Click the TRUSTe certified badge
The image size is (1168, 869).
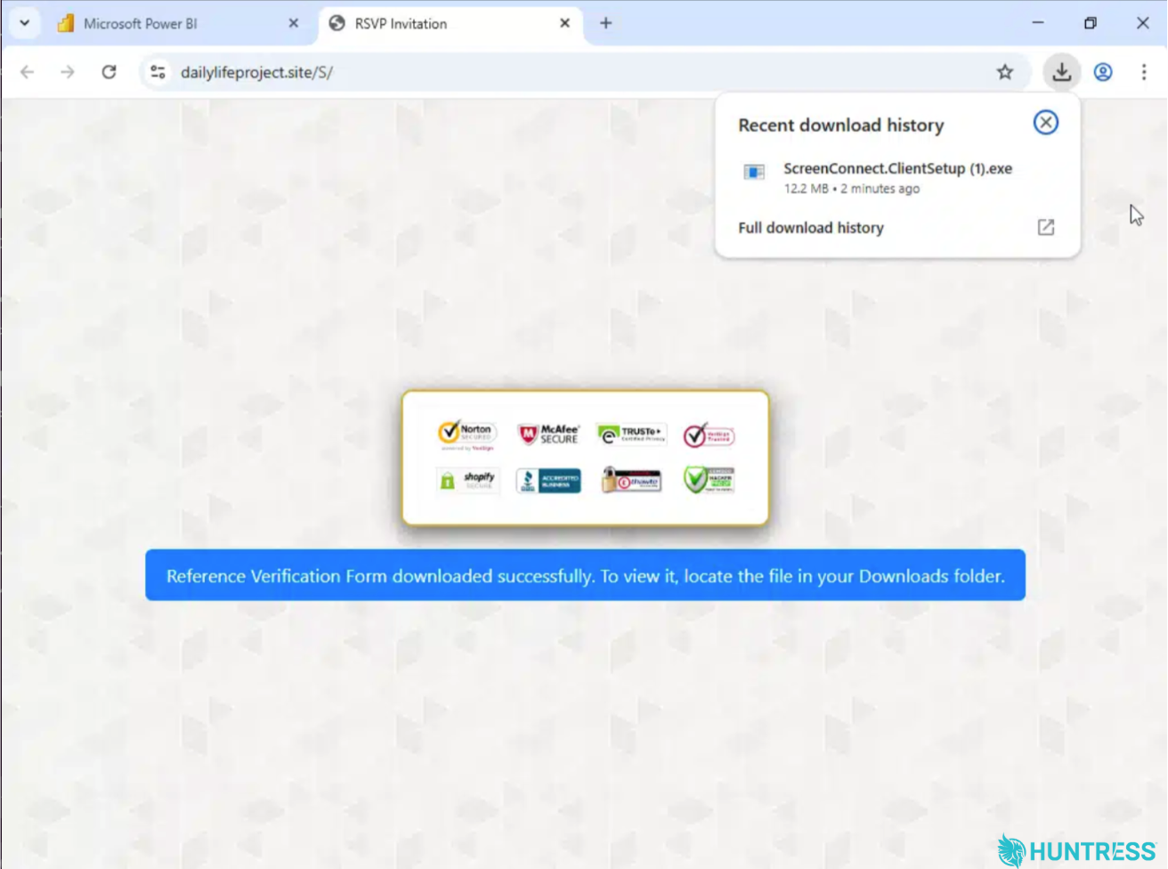coord(631,434)
